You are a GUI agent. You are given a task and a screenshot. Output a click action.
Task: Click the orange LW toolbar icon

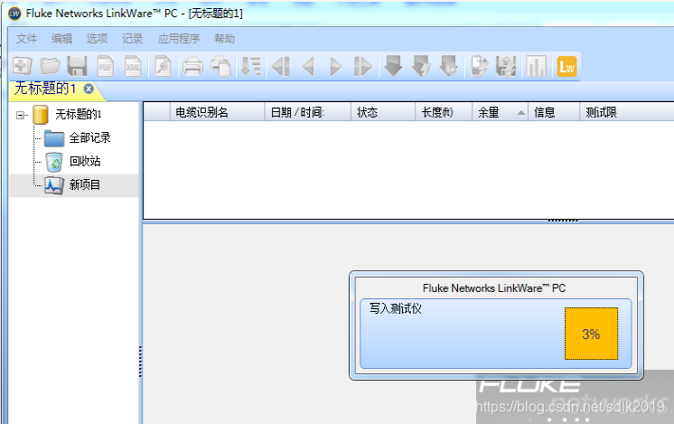[566, 67]
